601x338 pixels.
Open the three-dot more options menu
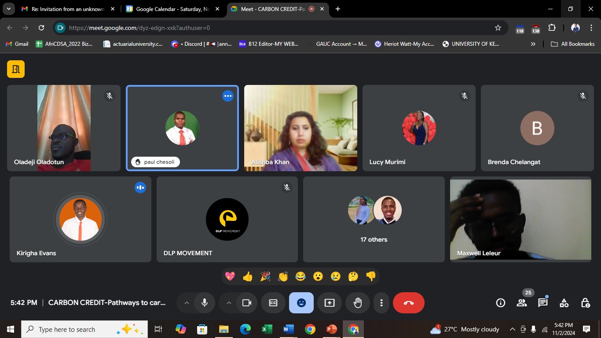click(x=381, y=303)
